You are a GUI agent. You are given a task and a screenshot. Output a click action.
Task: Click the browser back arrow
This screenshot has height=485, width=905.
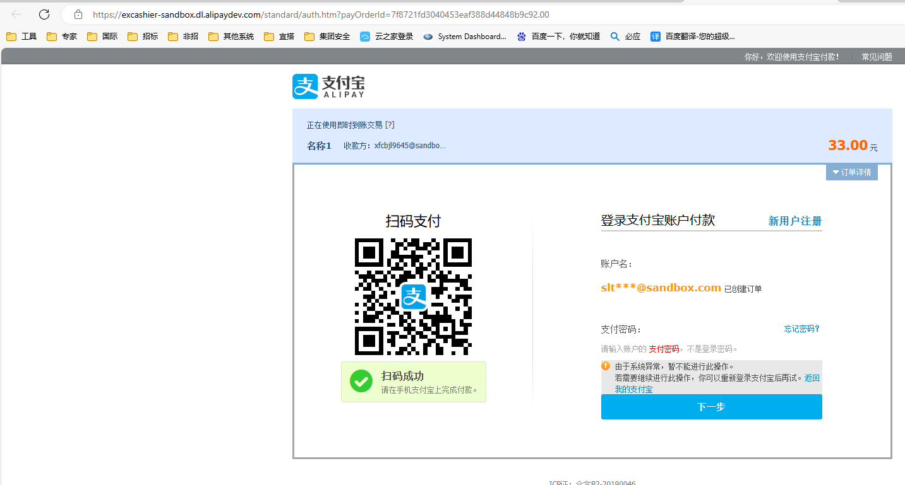coord(17,14)
